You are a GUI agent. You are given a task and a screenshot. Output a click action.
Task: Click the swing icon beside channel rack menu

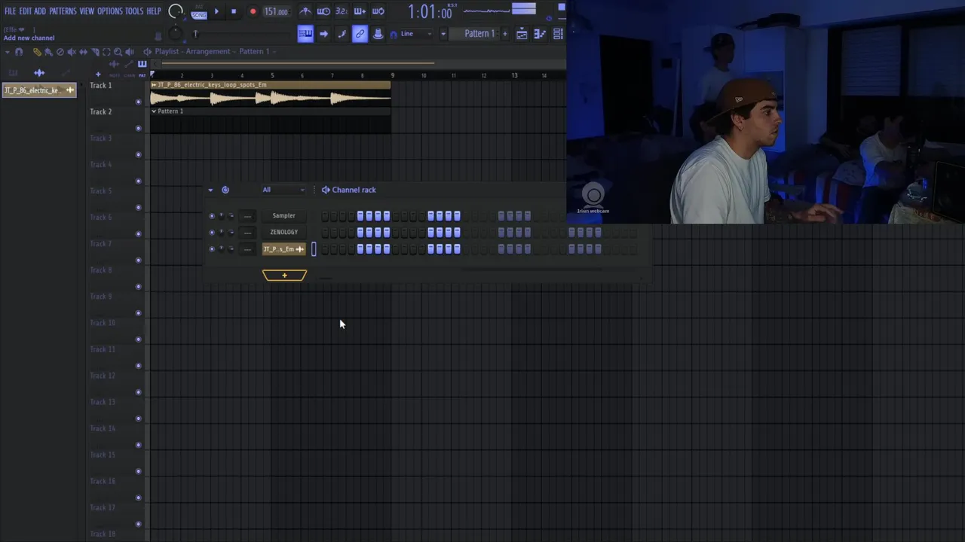pyautogui.click(x=225, y=190)
